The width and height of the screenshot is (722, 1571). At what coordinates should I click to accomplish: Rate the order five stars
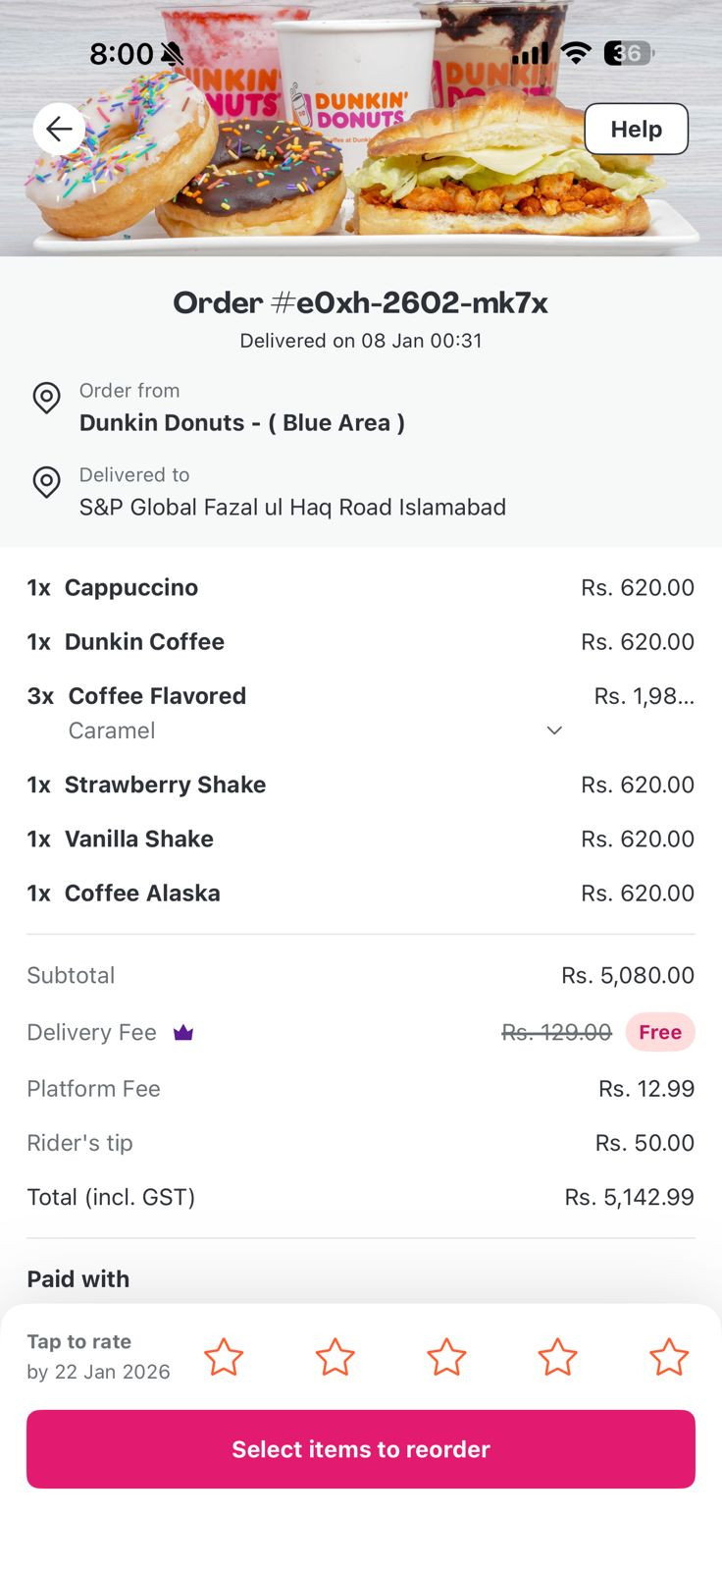(x=669, y=1357)
